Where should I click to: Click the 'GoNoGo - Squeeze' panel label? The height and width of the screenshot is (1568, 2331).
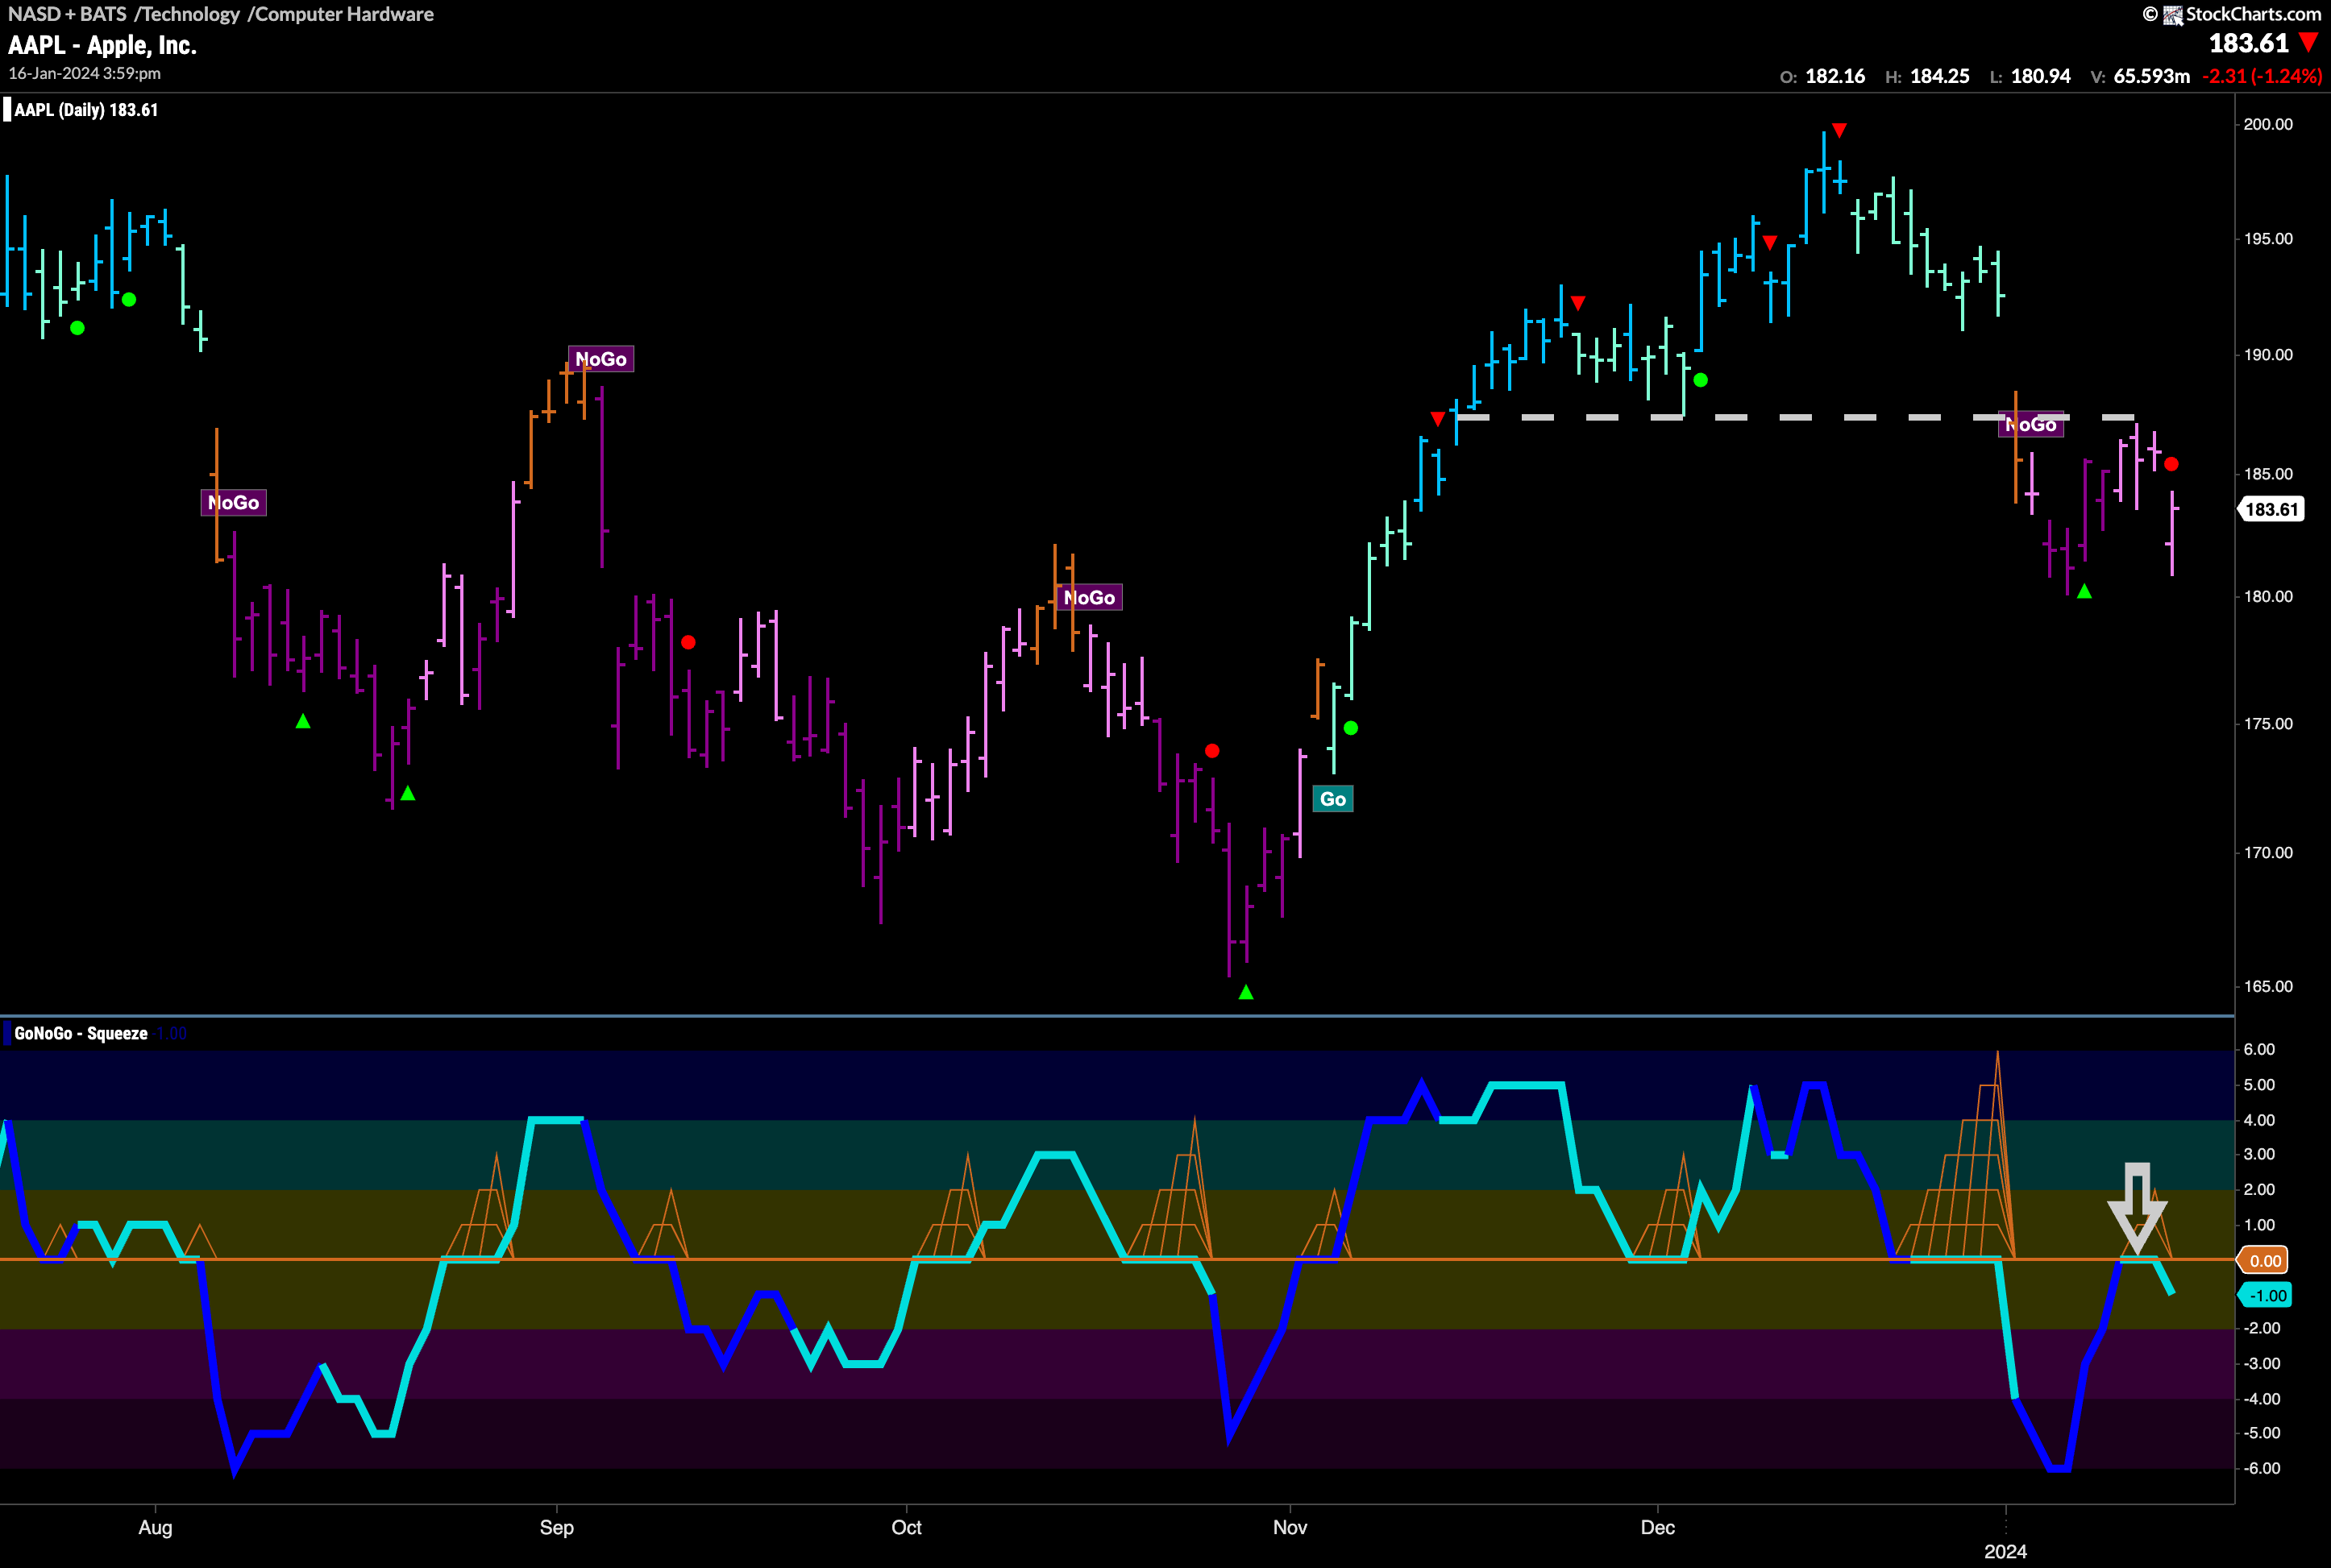coord(80,1033)
